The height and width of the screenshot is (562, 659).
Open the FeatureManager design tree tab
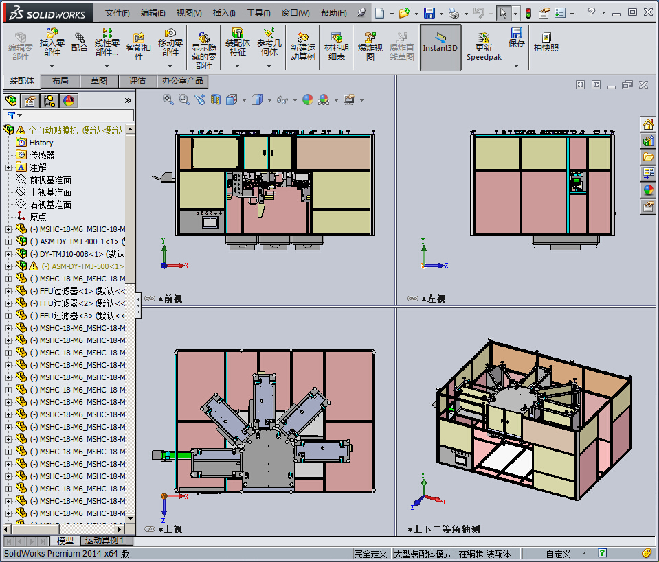12,101
